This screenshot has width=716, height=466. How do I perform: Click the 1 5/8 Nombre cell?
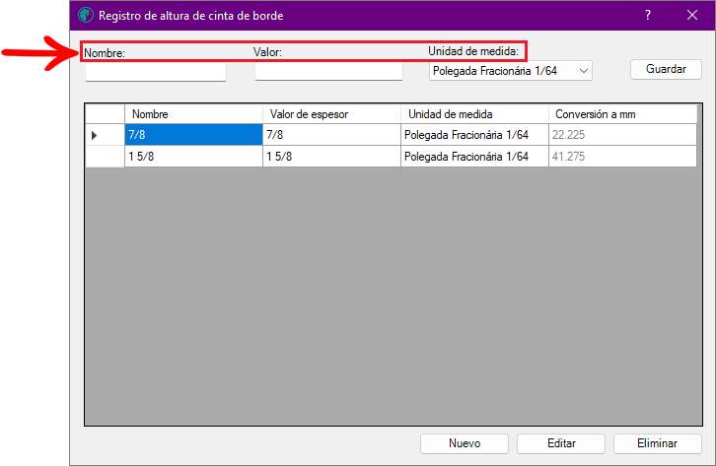tap(193, 157)
